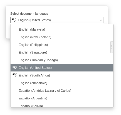Pick English (Trinidad y Tobago) entry
Image resolution: width=121 pixels, height=115 pixels.
pyautogui.click(x=62, y=60)
